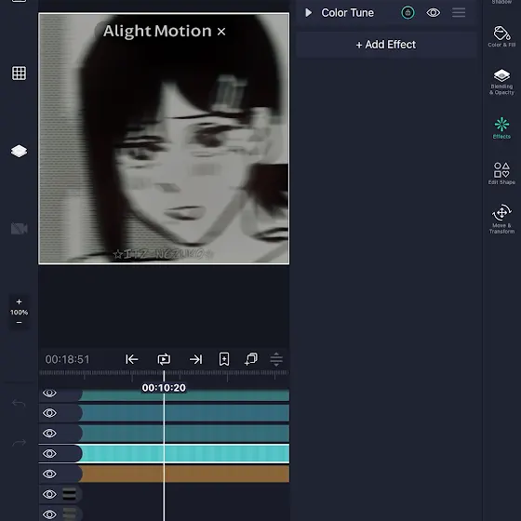Toggle visibility of the orange layer

[49, 474]
